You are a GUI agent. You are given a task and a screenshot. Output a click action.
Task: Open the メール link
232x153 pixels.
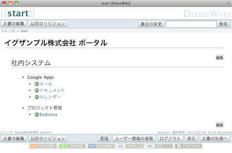pos(46,84)
